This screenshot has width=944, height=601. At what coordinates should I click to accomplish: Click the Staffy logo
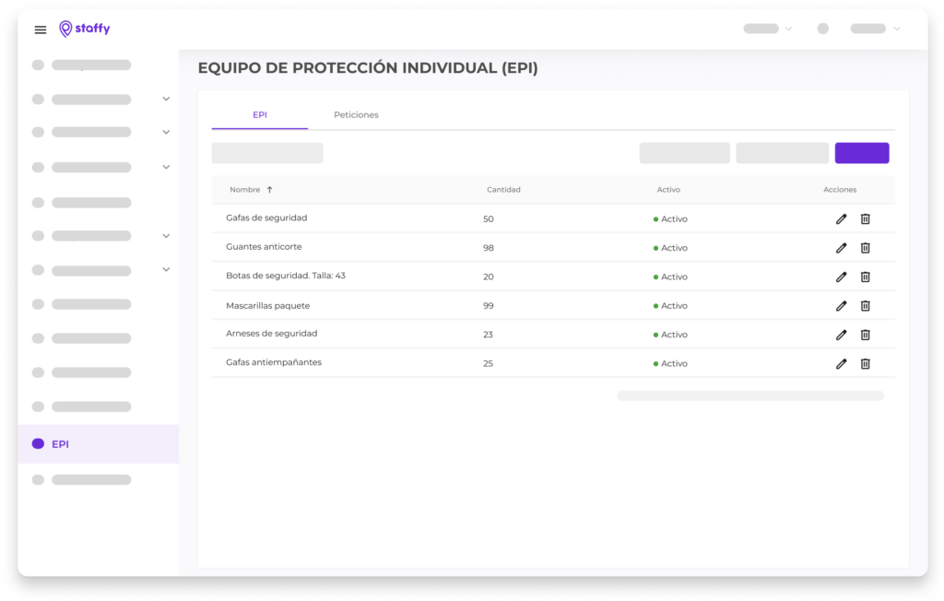(x=85, y=29)
